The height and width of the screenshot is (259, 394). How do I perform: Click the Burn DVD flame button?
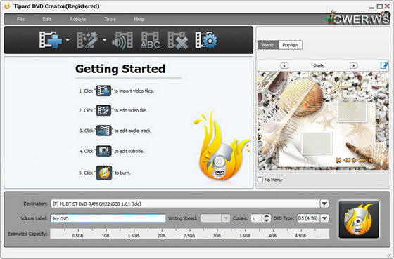point(359,220)
